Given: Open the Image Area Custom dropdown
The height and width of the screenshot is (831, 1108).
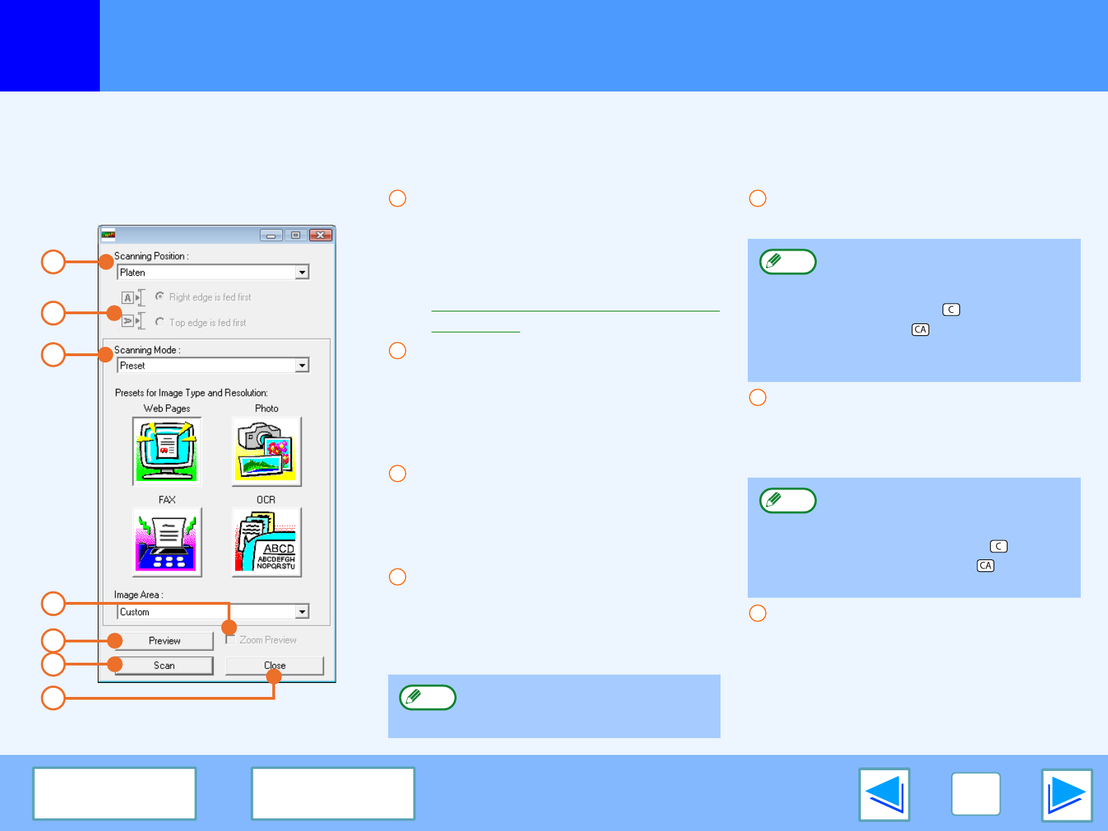Looking at the screenshot, I should [213, 612].
